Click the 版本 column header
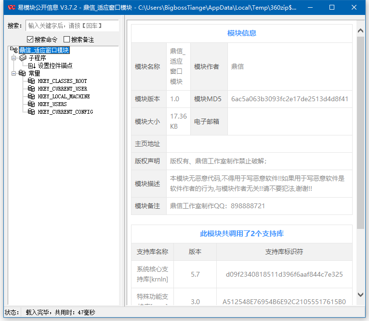Screen dimensions: 369x321 tap(195, 252)
